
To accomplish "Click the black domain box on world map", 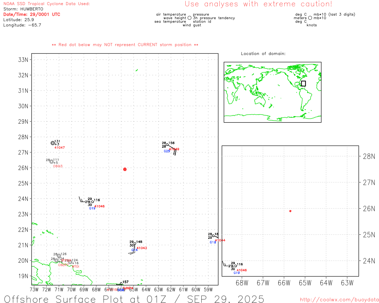I will pos(303,83).
